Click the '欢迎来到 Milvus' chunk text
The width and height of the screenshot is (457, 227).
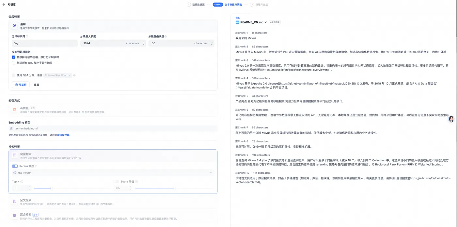pyautogui.click(x=246, y=38)
